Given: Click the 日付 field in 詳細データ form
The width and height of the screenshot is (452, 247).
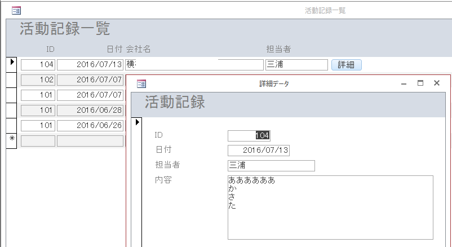Looking at the screenshot, I should point(259,151).
